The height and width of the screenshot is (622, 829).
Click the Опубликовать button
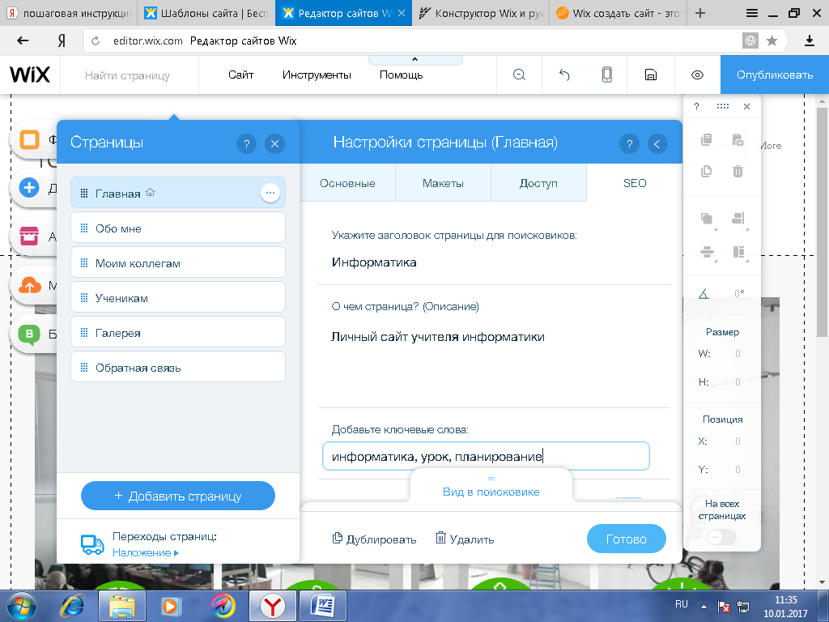click(x=775, y=75)
